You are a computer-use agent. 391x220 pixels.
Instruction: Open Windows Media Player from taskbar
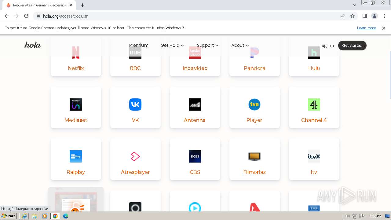pyautogui.click(x=45, y=216)
